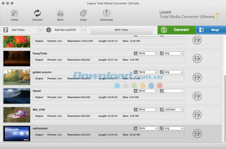The image size is (226, 149).
Task: Open the Copy disc module
Action: (83, 15)
